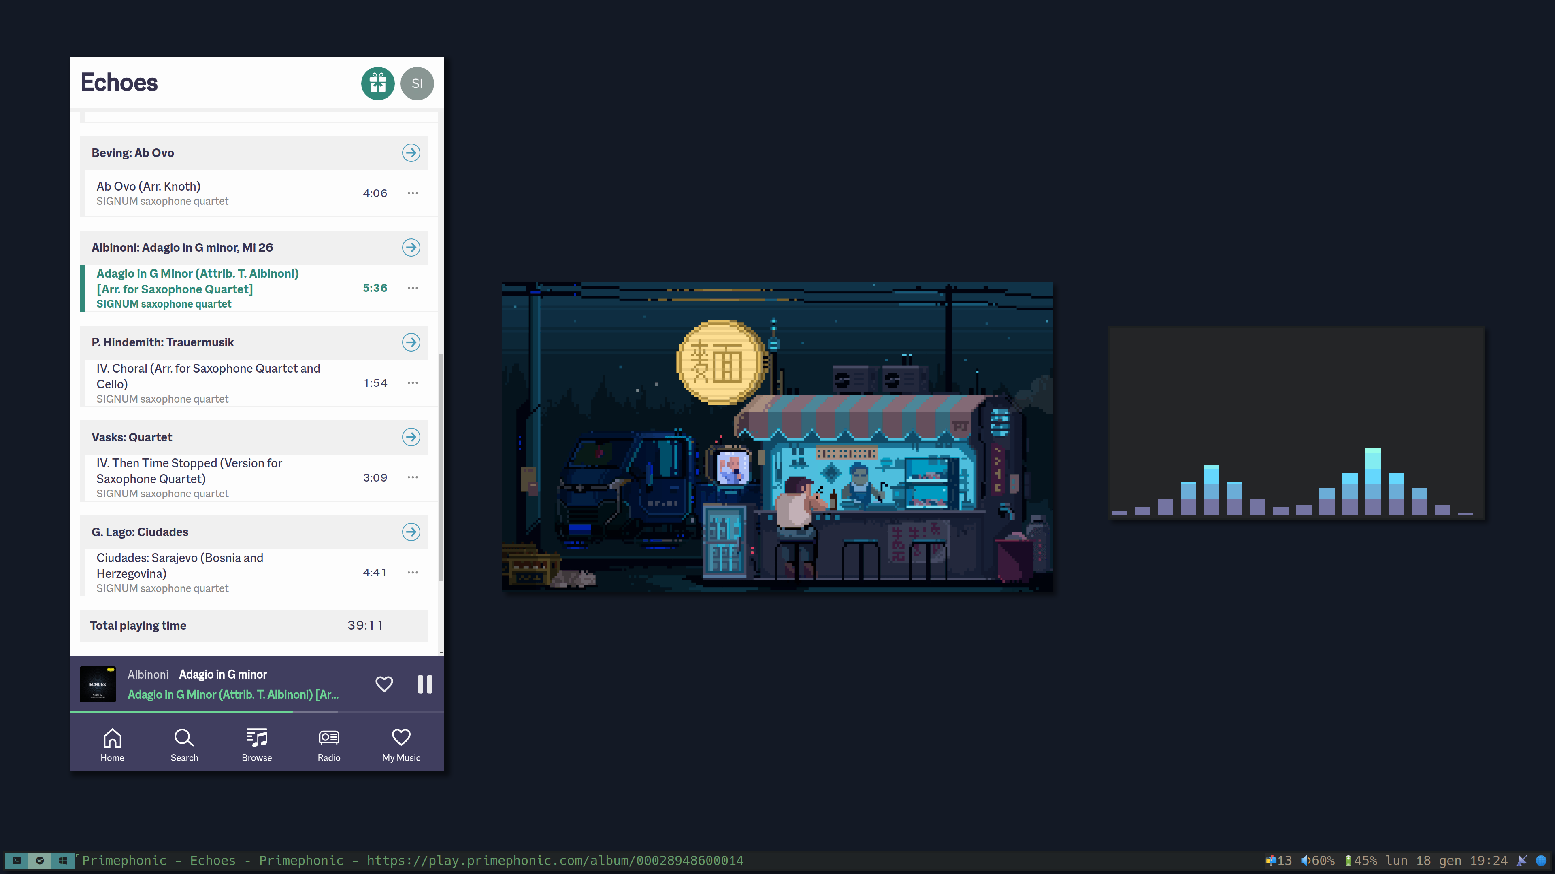Open Vasks: Quartet work arrow

pyautogui.click(x=411, y=437)
